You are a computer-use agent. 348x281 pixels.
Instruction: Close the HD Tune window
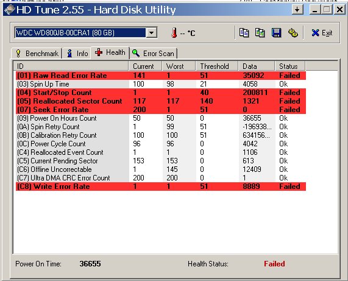pyautogui.click(x=340, y=10)
